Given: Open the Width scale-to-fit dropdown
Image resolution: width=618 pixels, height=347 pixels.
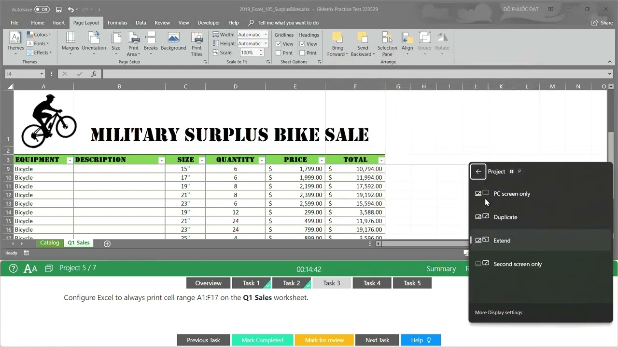Looking at the screenshot, I should click(266, 35).
